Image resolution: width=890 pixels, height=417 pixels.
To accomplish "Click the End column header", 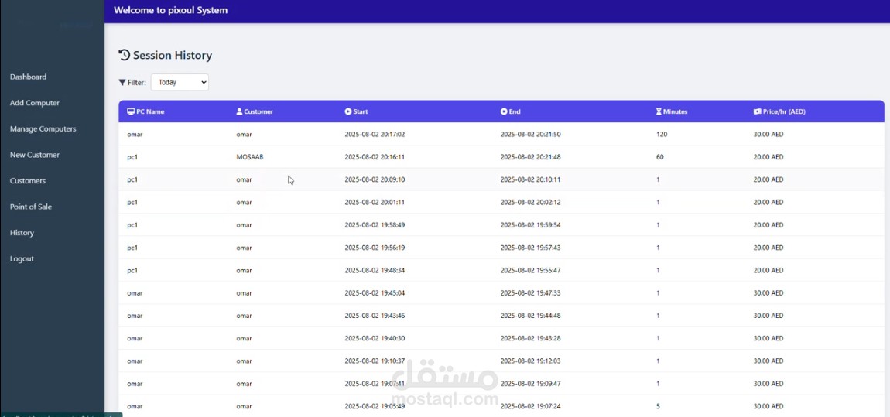I will [x=510, y=111].
